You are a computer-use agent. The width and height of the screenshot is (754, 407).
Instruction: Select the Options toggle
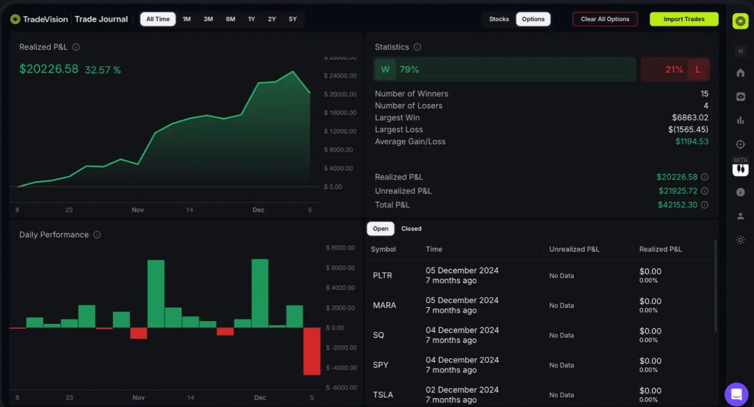point(533,19)
